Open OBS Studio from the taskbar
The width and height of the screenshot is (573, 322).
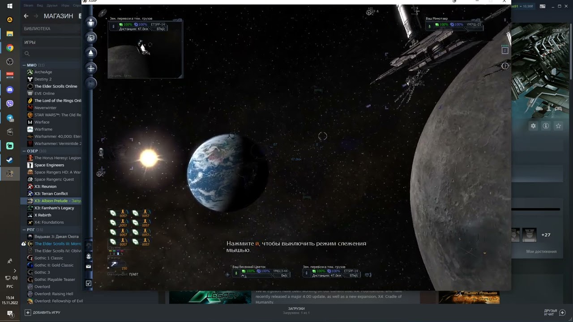[x=10, y=62]
